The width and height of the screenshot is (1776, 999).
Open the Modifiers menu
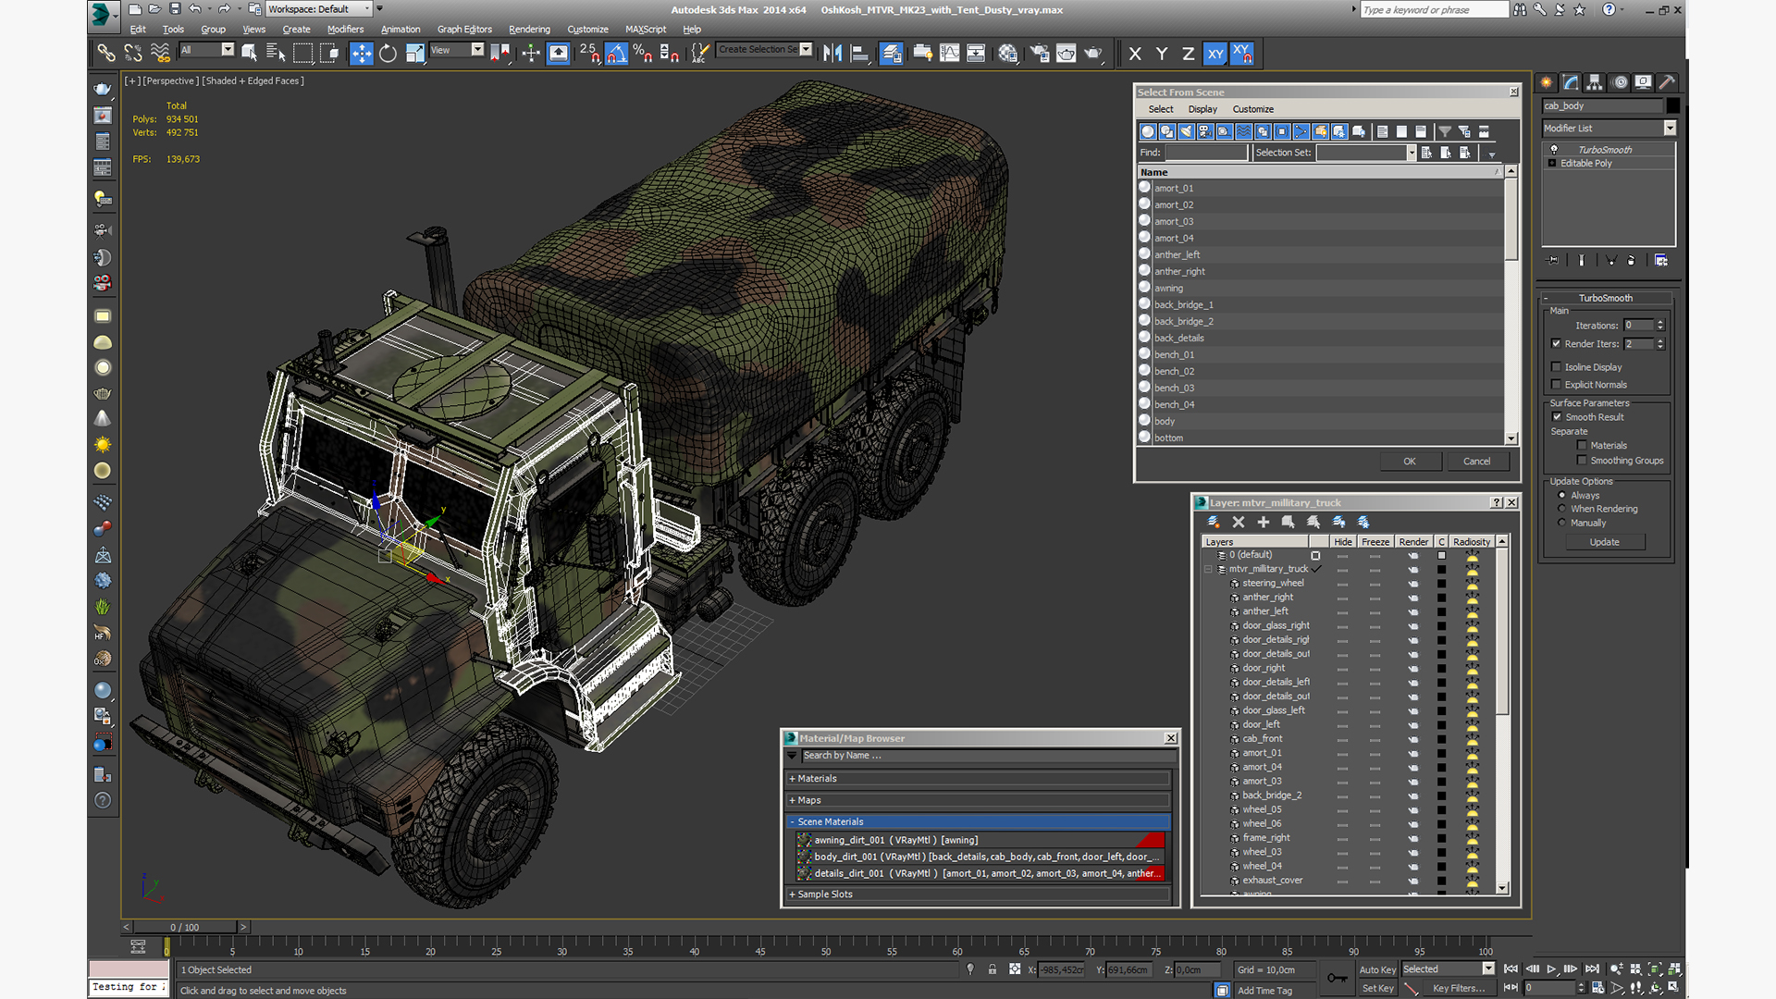[345, 30]
